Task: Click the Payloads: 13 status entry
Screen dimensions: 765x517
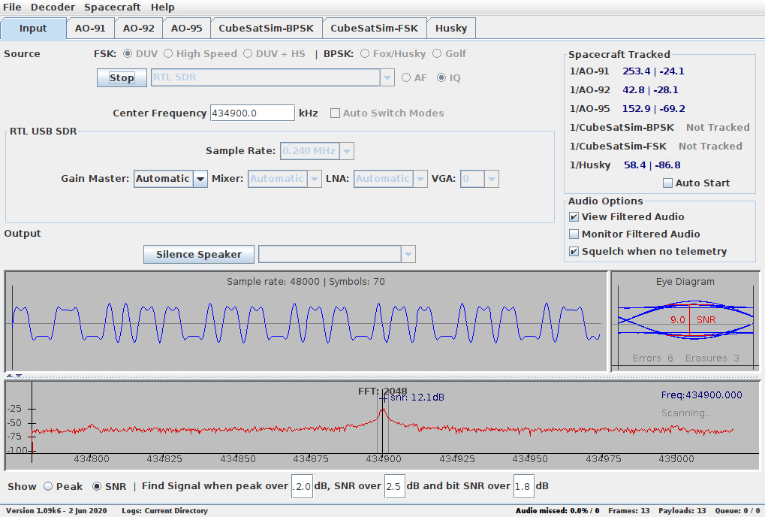Action: (682, 511)
